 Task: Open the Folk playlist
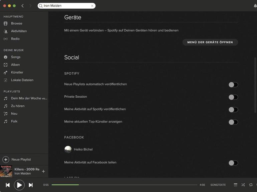point(14,121)
